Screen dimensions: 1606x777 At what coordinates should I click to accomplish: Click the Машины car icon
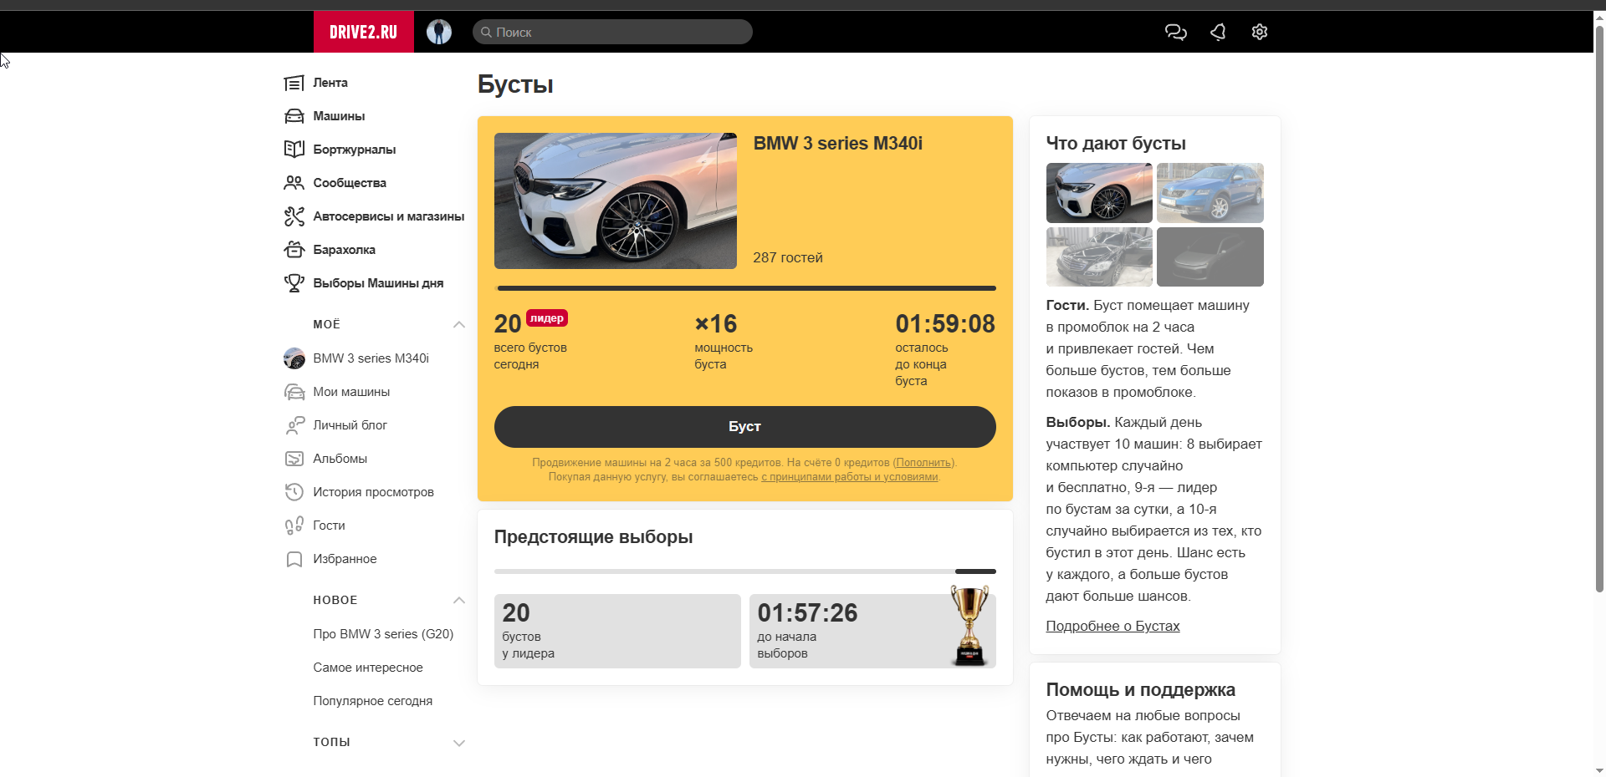pyautogui.click(x=294, y=116)
